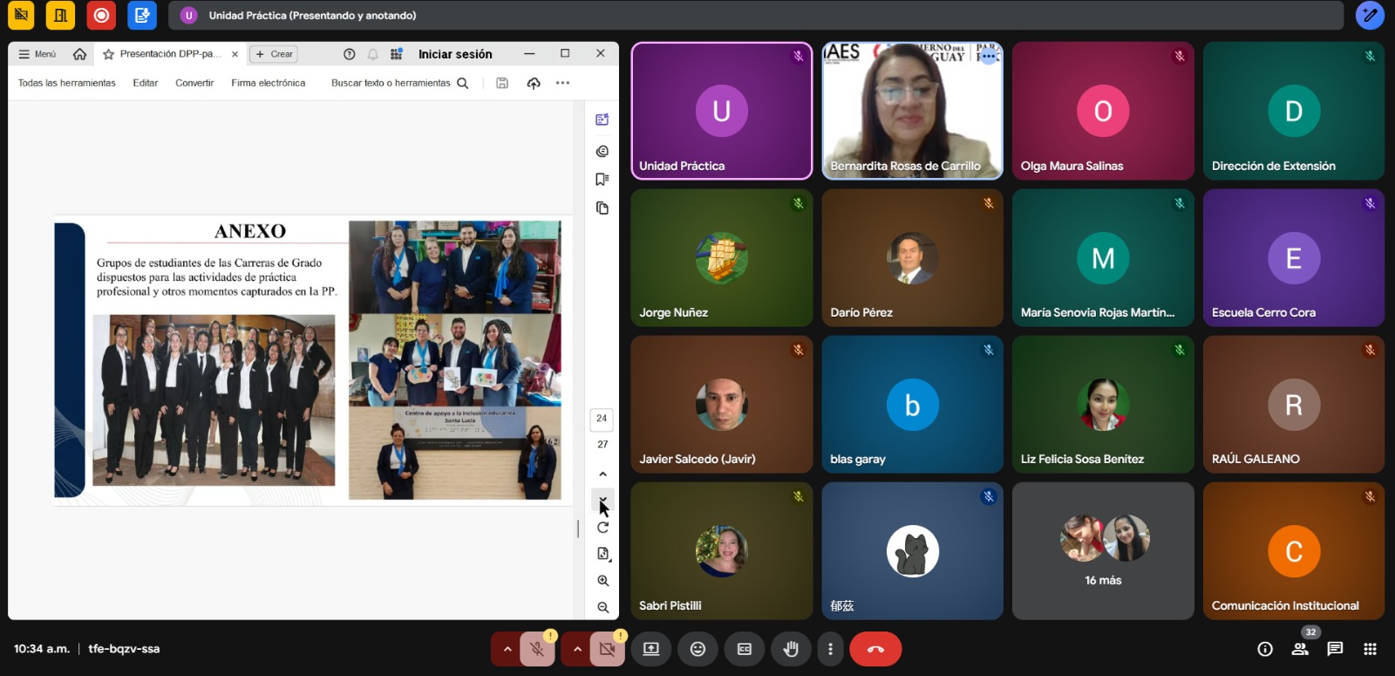
Task: Open the meeting chat panel
Action: click(x=1335, y=649)
